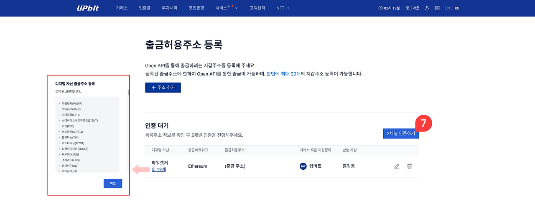Select 오미세고(OMG) in the coin list
The image size is (535, 211).
point(71,109)
